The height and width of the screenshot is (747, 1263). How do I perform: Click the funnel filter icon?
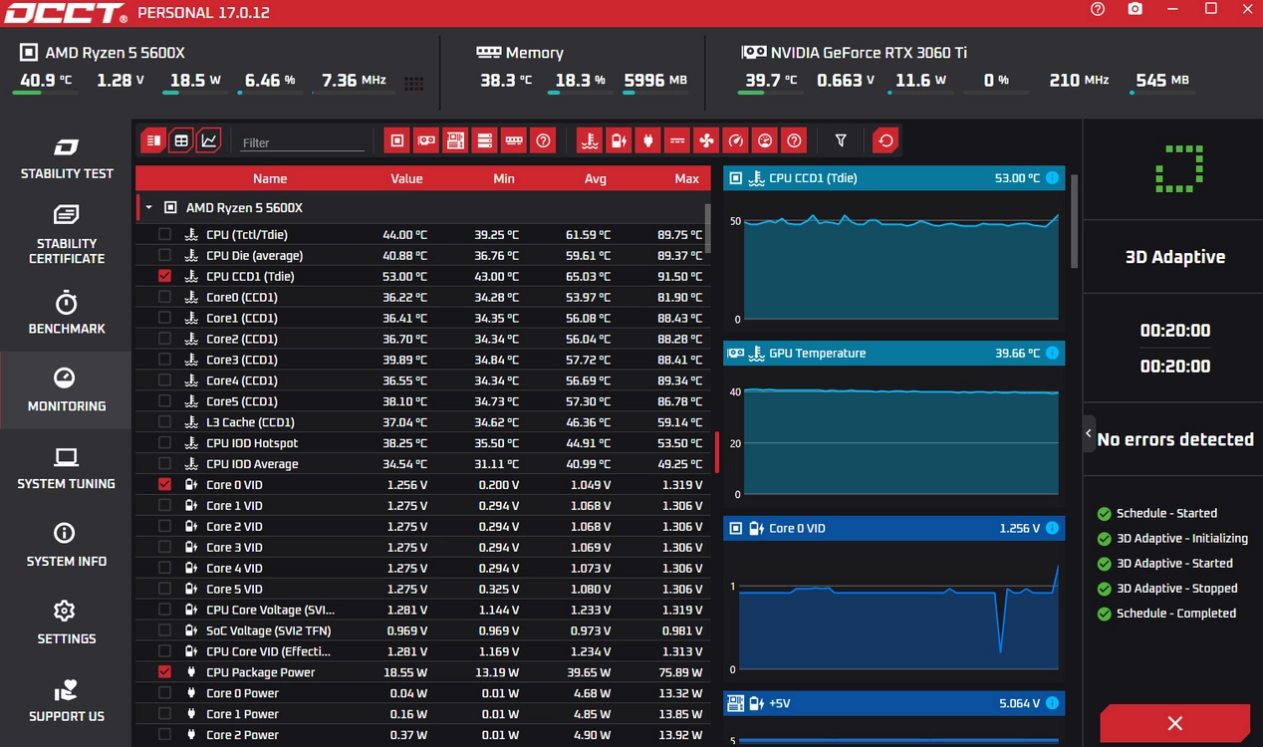click(x=841, y=141)
